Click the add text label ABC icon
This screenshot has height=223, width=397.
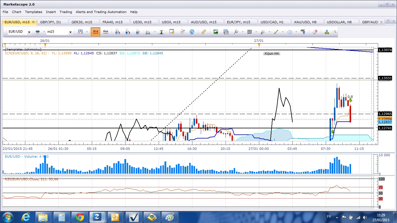[x=303, y=32]
